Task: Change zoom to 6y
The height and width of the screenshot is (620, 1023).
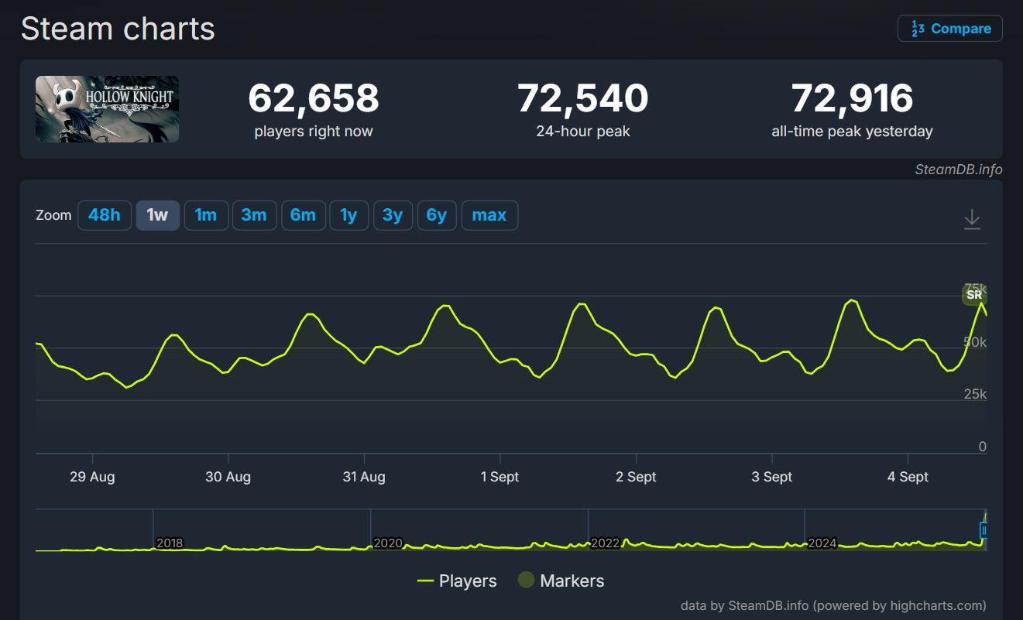Action: [x=437, y=215]
